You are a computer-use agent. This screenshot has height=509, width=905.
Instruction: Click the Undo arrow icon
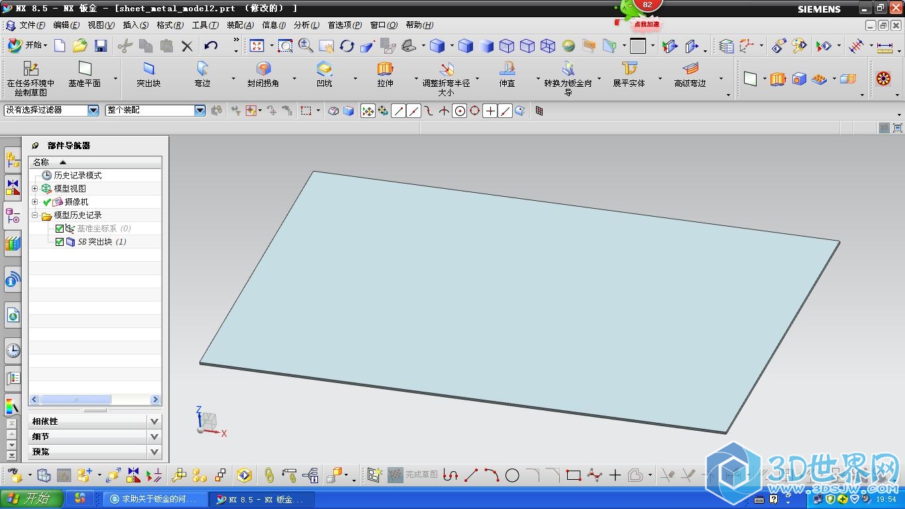click(x=211, y=46)
